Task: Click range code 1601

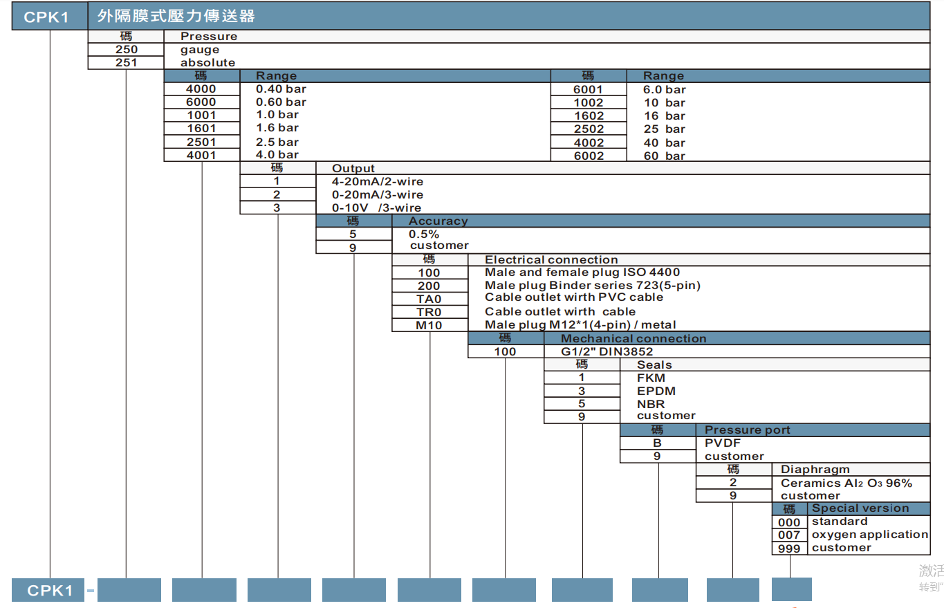Action: coord(201,128)
